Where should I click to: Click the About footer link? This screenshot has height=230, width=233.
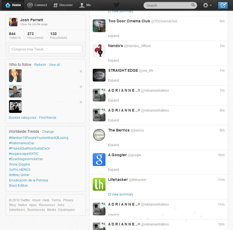tap(36, 200)
